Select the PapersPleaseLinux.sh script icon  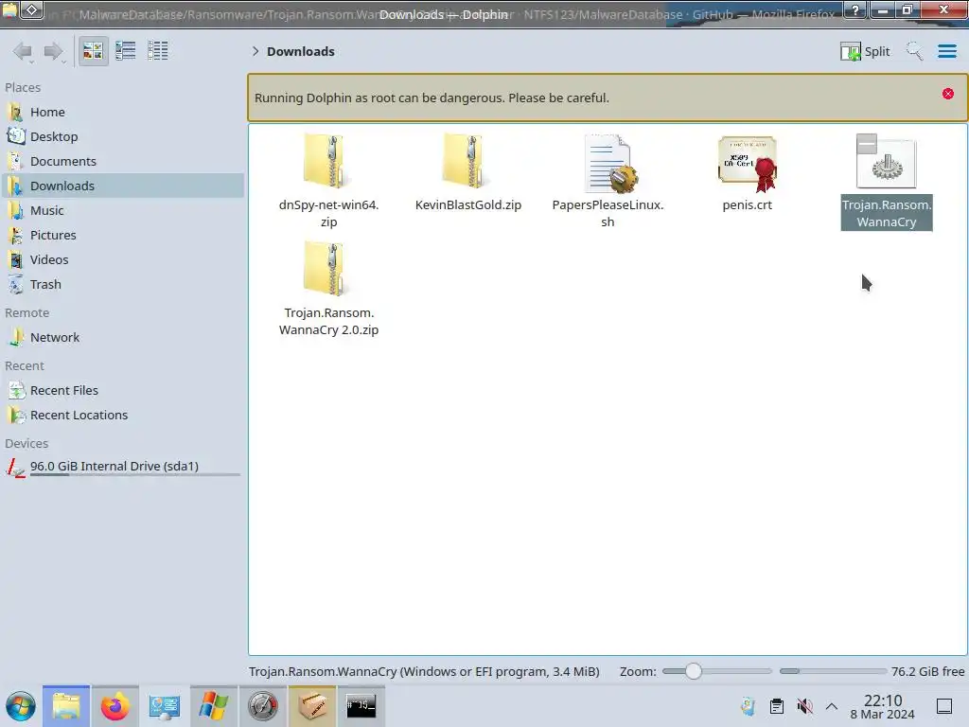pyautogui.click(x=609, y=163)
